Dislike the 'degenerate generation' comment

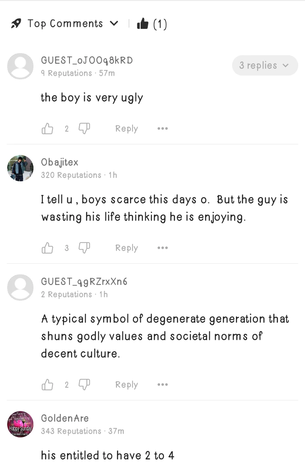(x=84, y=384)
